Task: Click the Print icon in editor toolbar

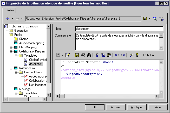Action: (x=83, y=55)
